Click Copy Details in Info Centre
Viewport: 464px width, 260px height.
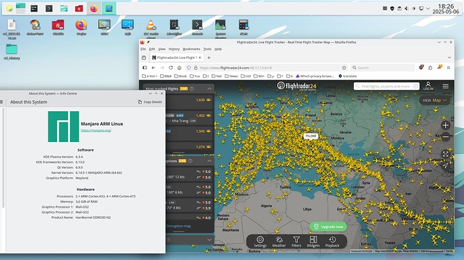point(150,102)
